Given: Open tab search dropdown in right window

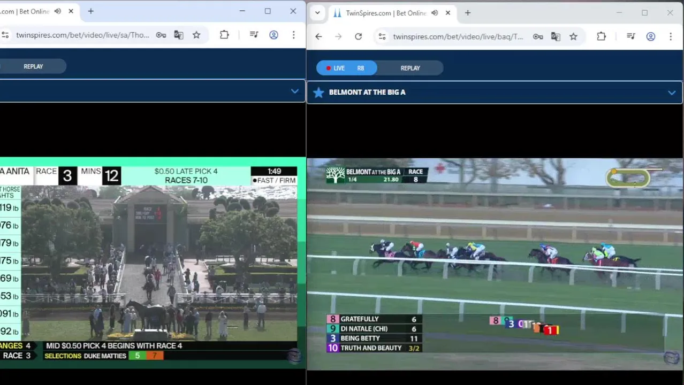Looking at the screenshot, I should click(x=317, y=13).
